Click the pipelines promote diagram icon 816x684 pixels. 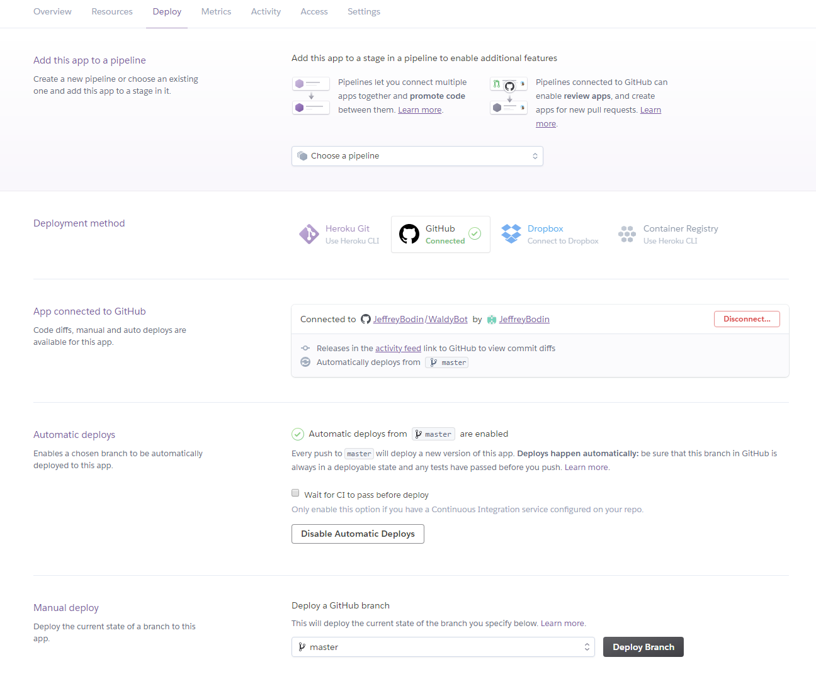click(x=311, y=96)
